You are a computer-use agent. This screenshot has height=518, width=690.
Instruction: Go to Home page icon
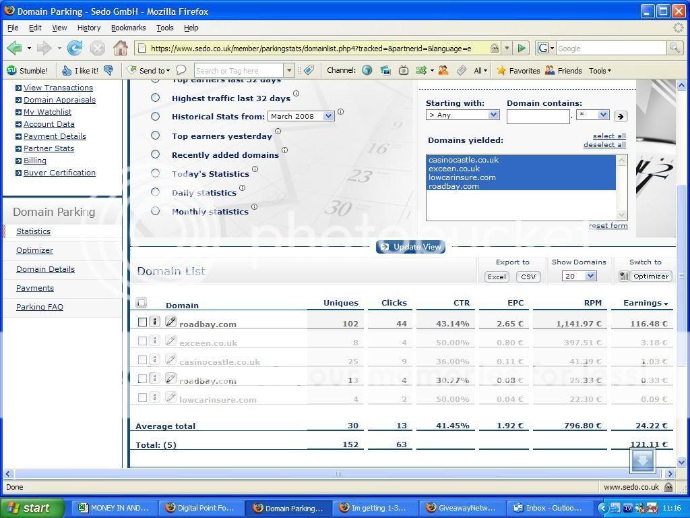[121, 48]
